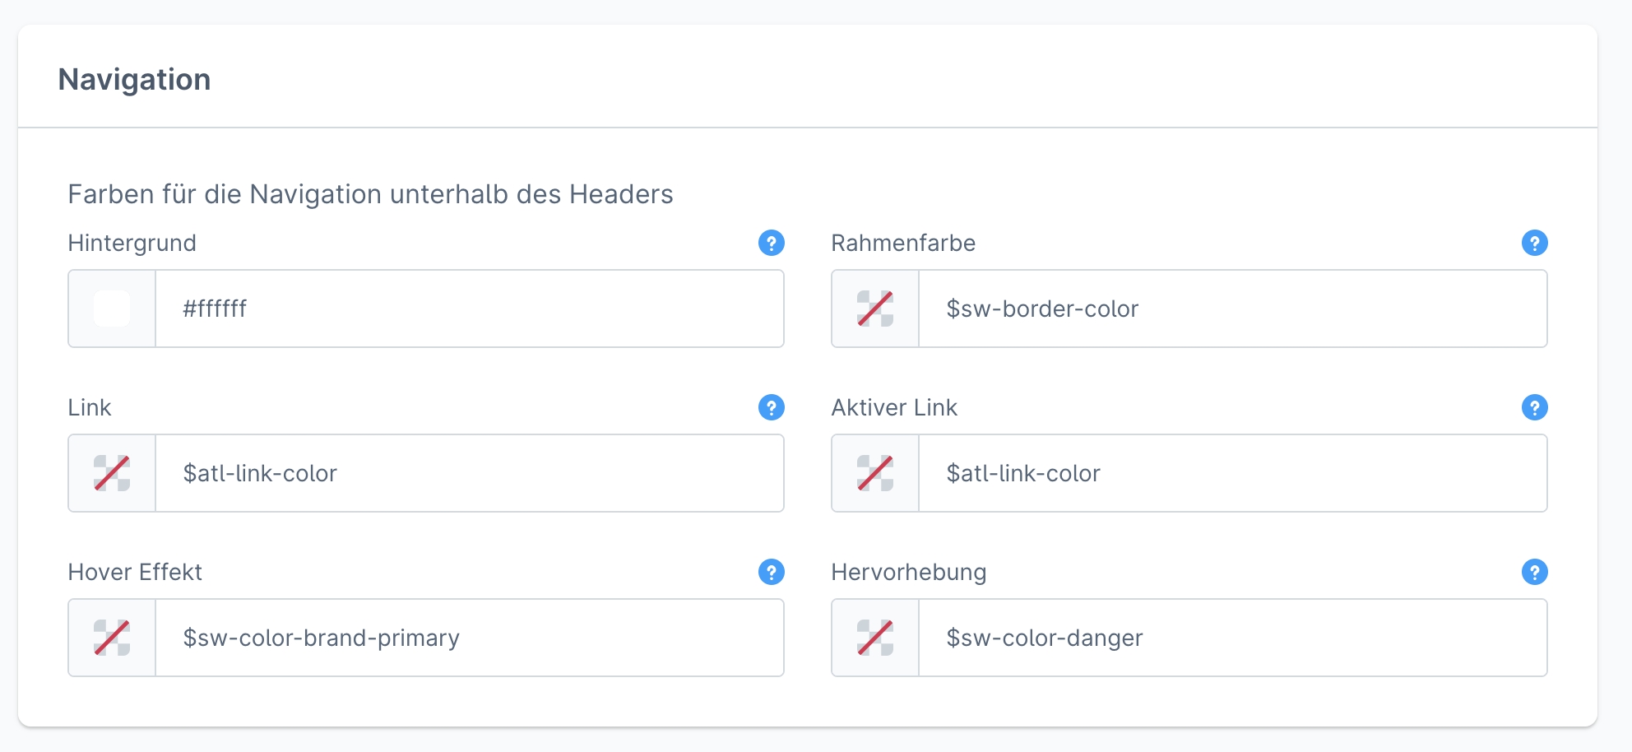Focus the Hintergrund #ffffff text field
The image size is (1632, 752).
pyautogui.click(x=469, y=309)
